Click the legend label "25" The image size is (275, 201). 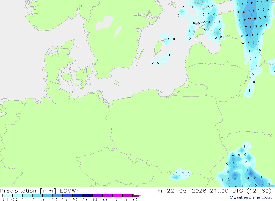coord(84,199)
